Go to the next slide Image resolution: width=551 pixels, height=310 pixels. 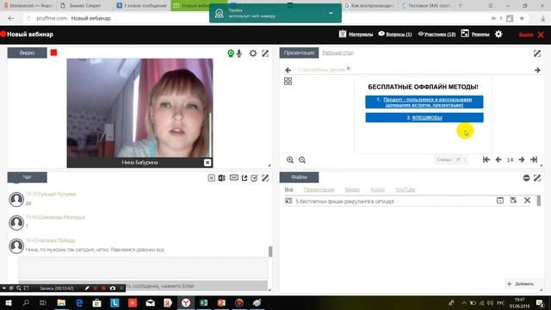coord(522,159)
